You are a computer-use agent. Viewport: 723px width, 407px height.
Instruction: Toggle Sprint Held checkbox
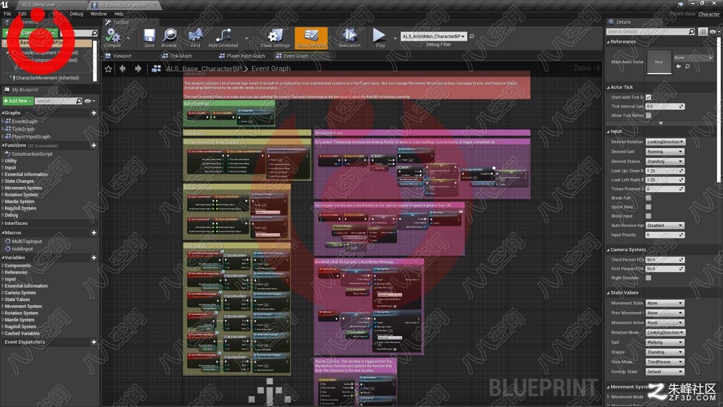pyautogui.click(x=648, y=207)
